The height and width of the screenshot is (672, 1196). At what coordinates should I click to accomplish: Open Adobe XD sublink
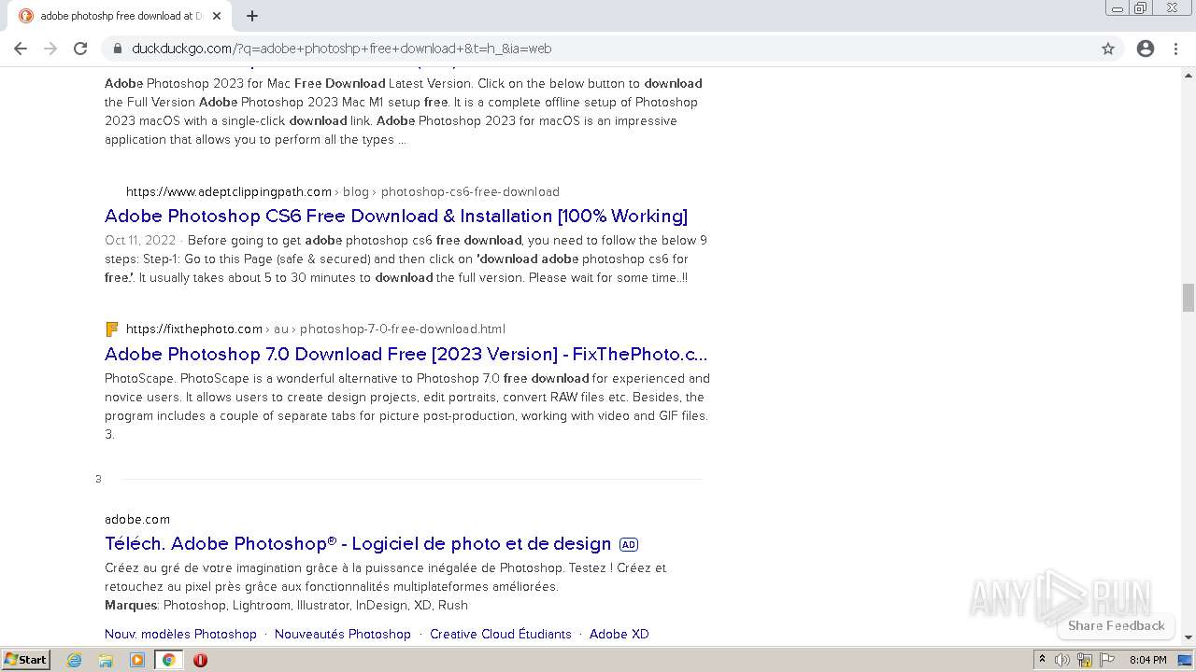(x=619, y=634)
